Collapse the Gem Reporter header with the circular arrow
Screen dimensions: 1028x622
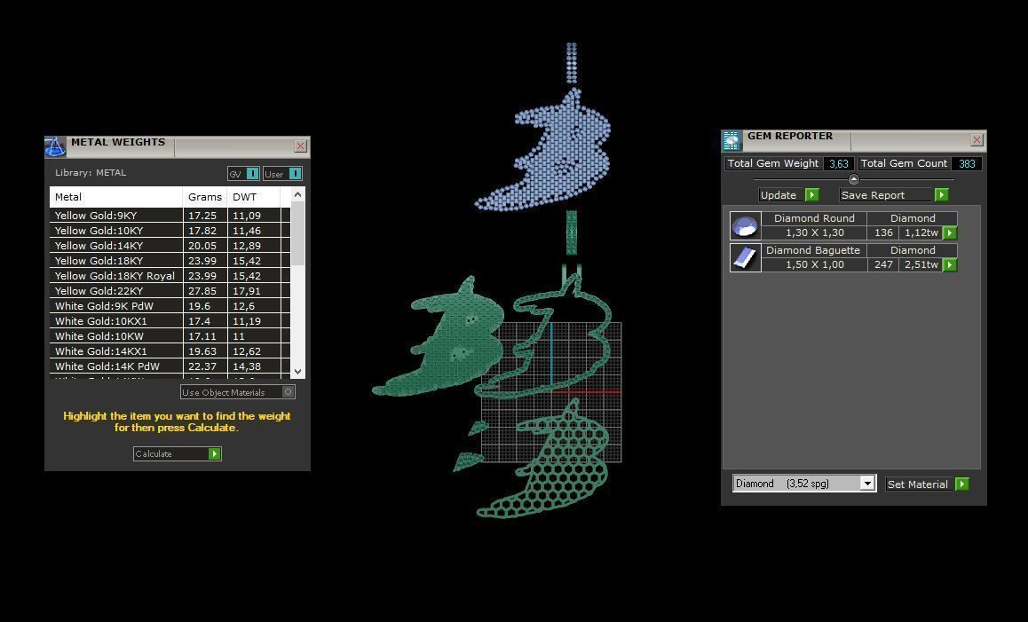[x=854, y=179]
